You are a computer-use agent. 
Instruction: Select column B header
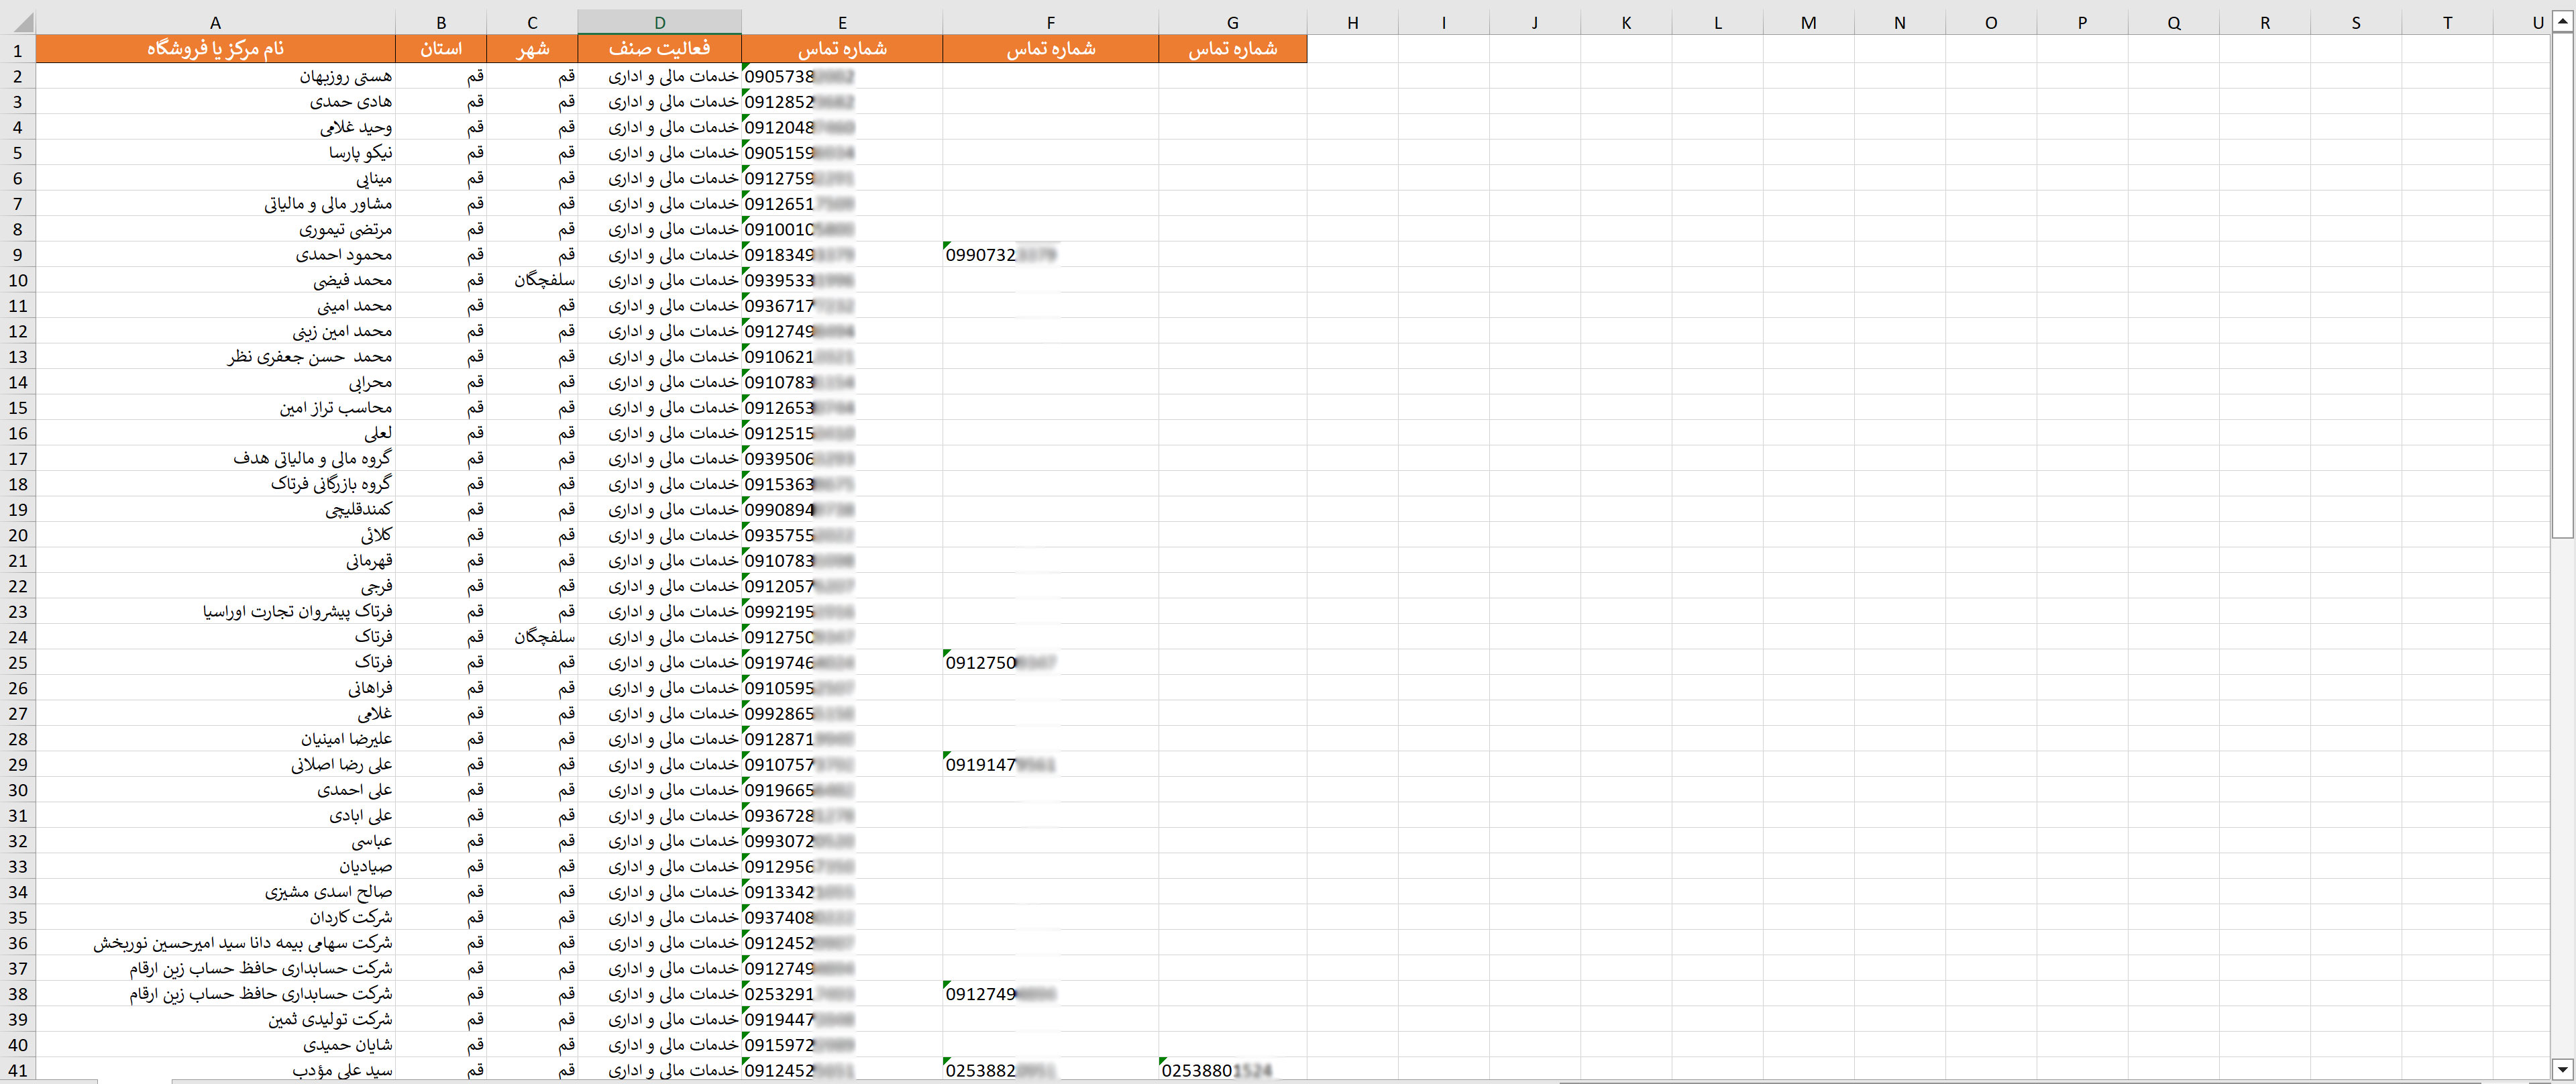pyautogui.click(x=441, y=22)
